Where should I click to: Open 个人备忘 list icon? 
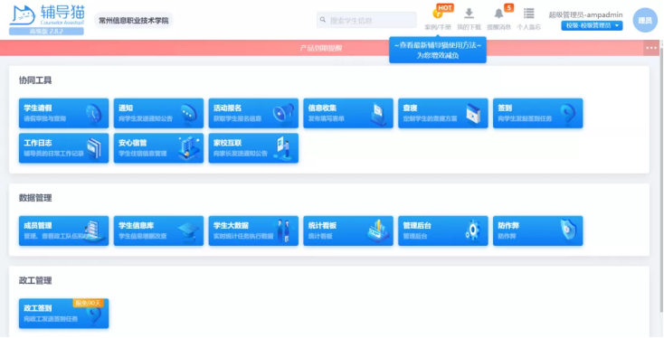click(x=528, y=19)
